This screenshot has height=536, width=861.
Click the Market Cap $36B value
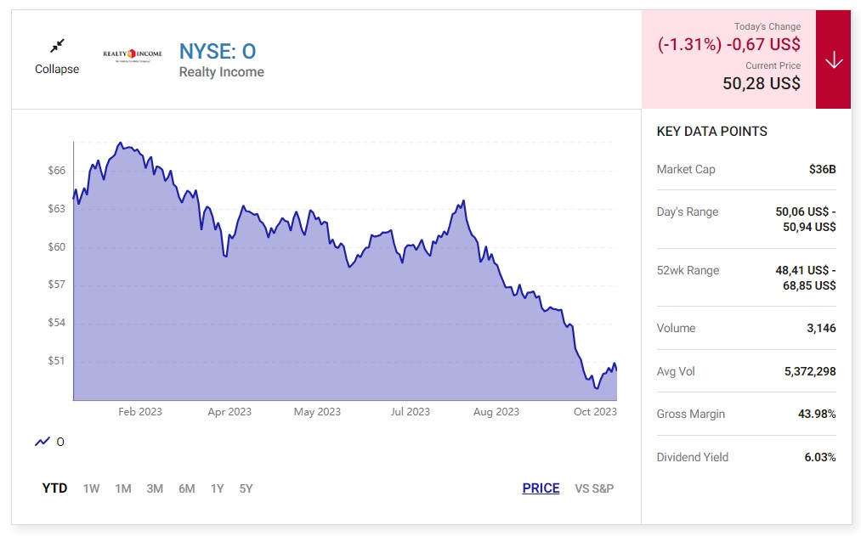coord(822,169)
